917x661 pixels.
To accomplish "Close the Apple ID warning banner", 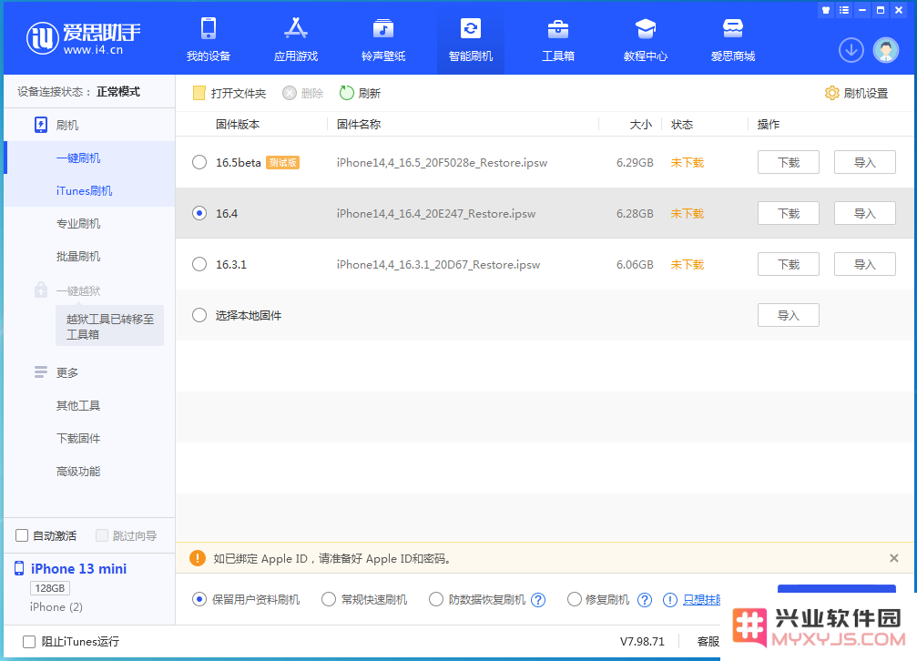I will pos(893,558).
